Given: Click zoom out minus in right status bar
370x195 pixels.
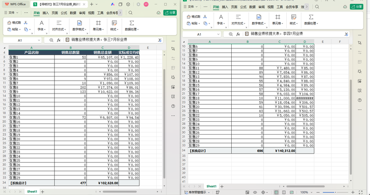Looking at the screenshot, I should coord(319,192).
